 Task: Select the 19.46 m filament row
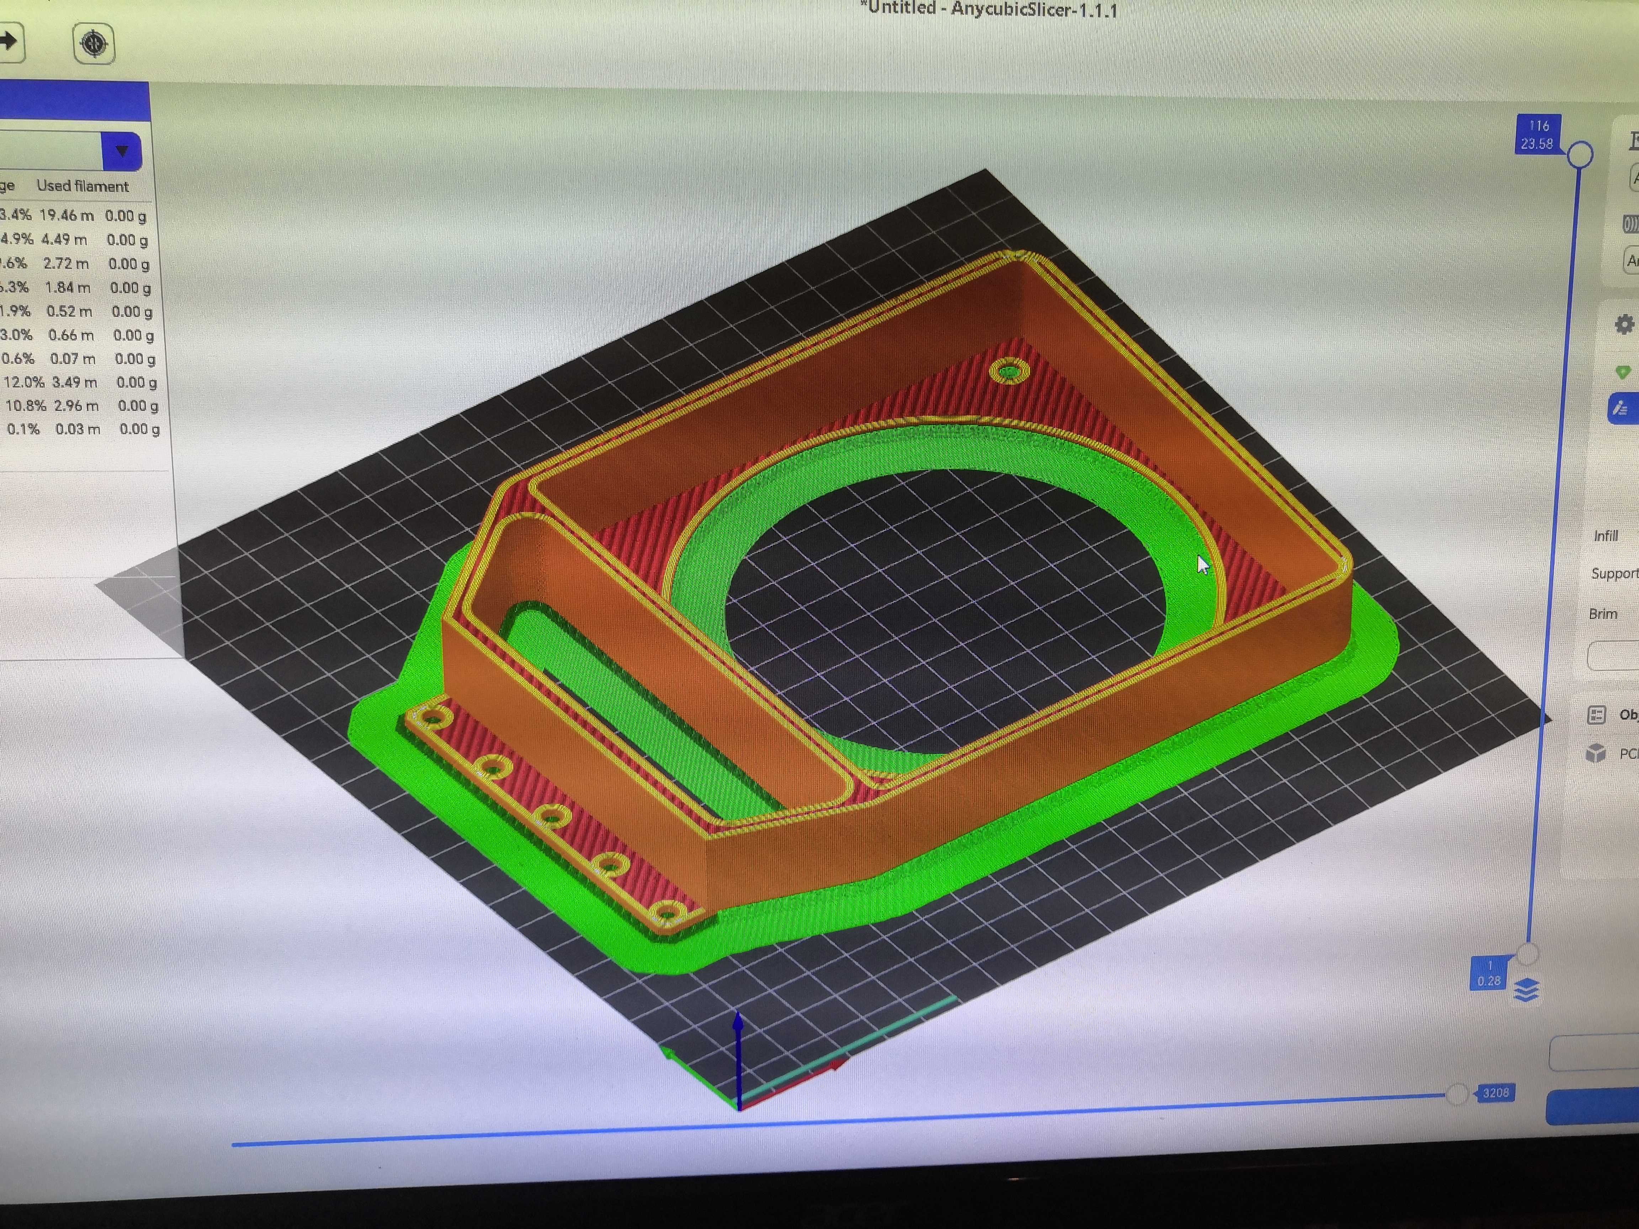[x=74, y=216]
